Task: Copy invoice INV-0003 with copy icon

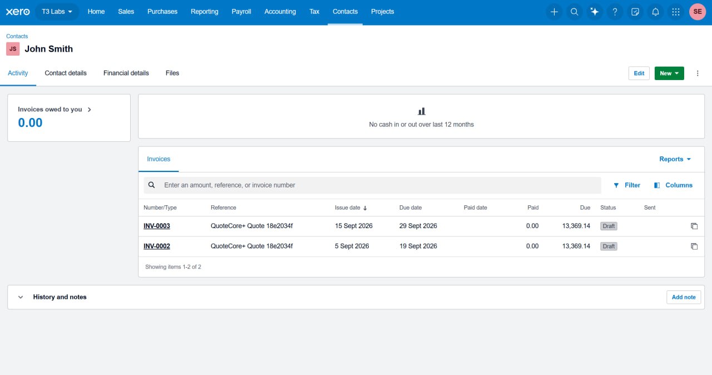Action: [694, 226]
